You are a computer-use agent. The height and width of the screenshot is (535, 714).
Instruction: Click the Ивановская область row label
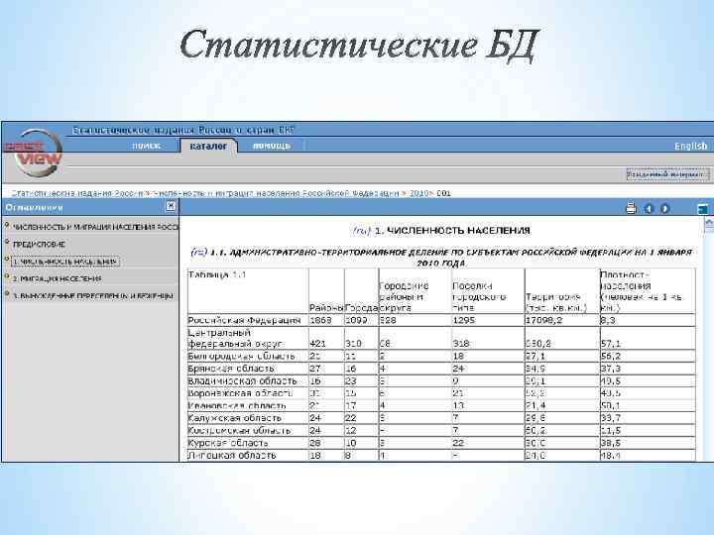(237, 405)
